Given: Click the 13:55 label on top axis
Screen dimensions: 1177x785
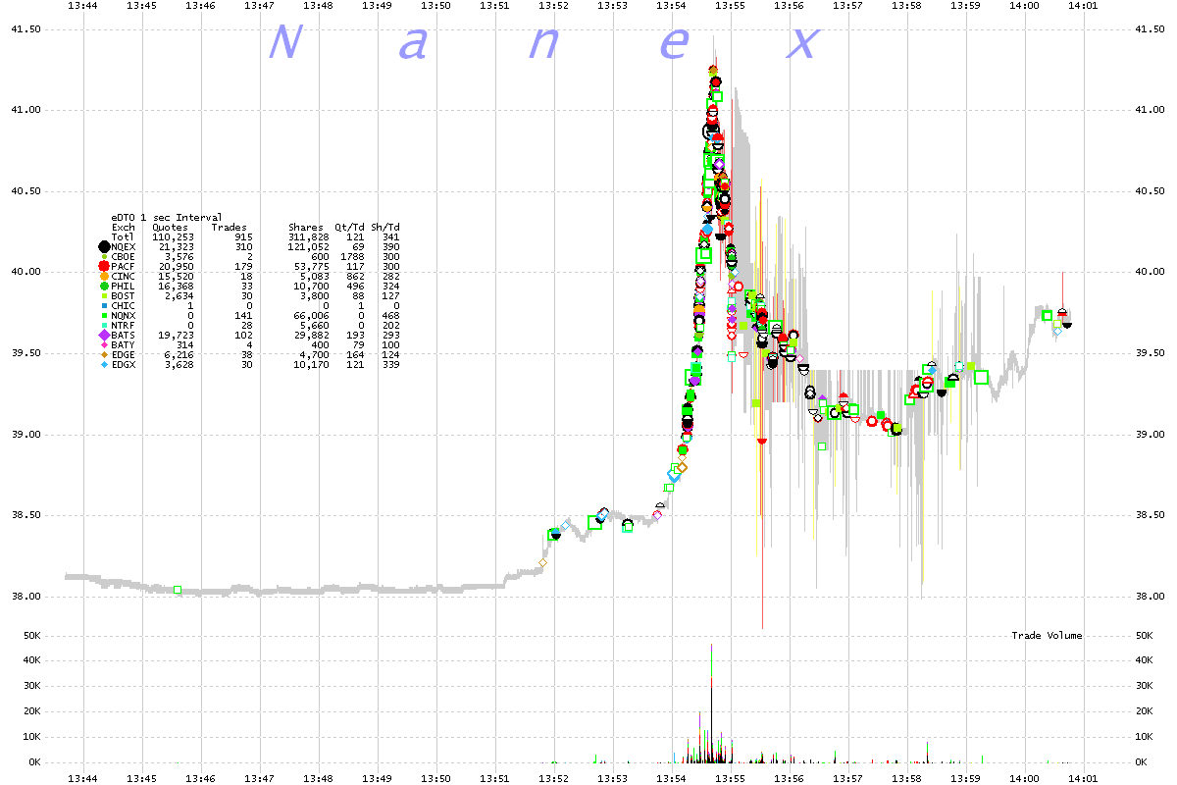Looking at the screenshot, I should (x=730, y=6).
